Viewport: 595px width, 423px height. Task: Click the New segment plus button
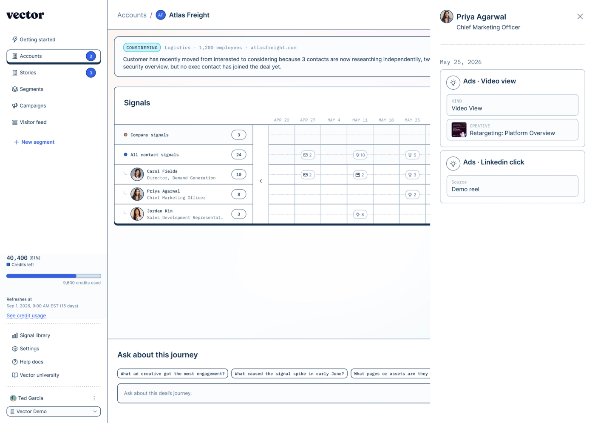click(34, 142)
